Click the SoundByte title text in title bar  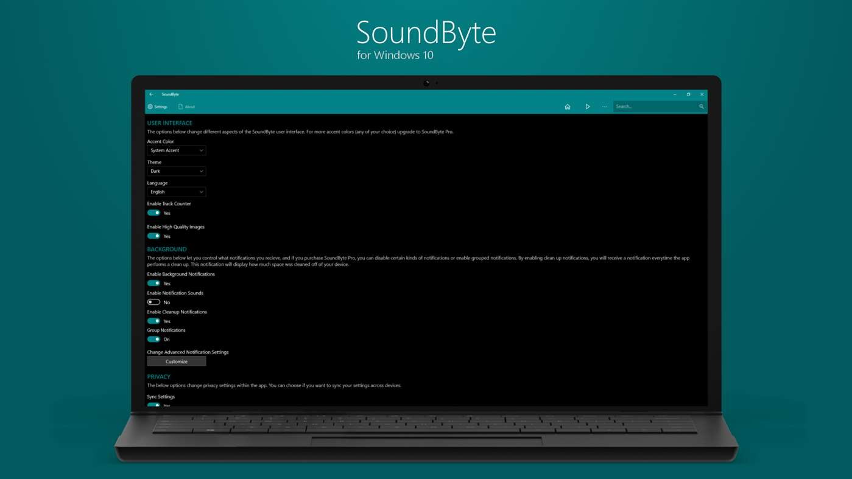coord(171,94)
